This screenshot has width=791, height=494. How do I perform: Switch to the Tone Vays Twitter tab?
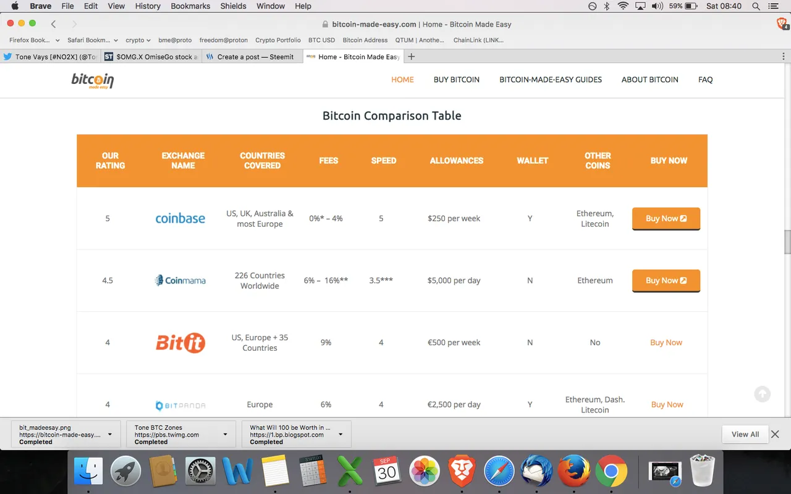pyautogui.click(x=50, y=57)
